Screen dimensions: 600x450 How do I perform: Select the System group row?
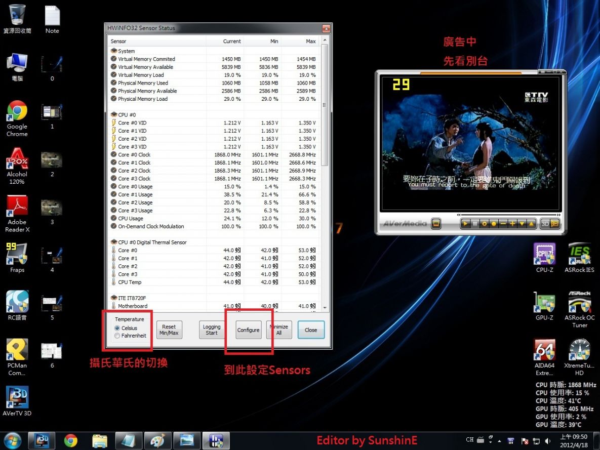tap(214, 51)
